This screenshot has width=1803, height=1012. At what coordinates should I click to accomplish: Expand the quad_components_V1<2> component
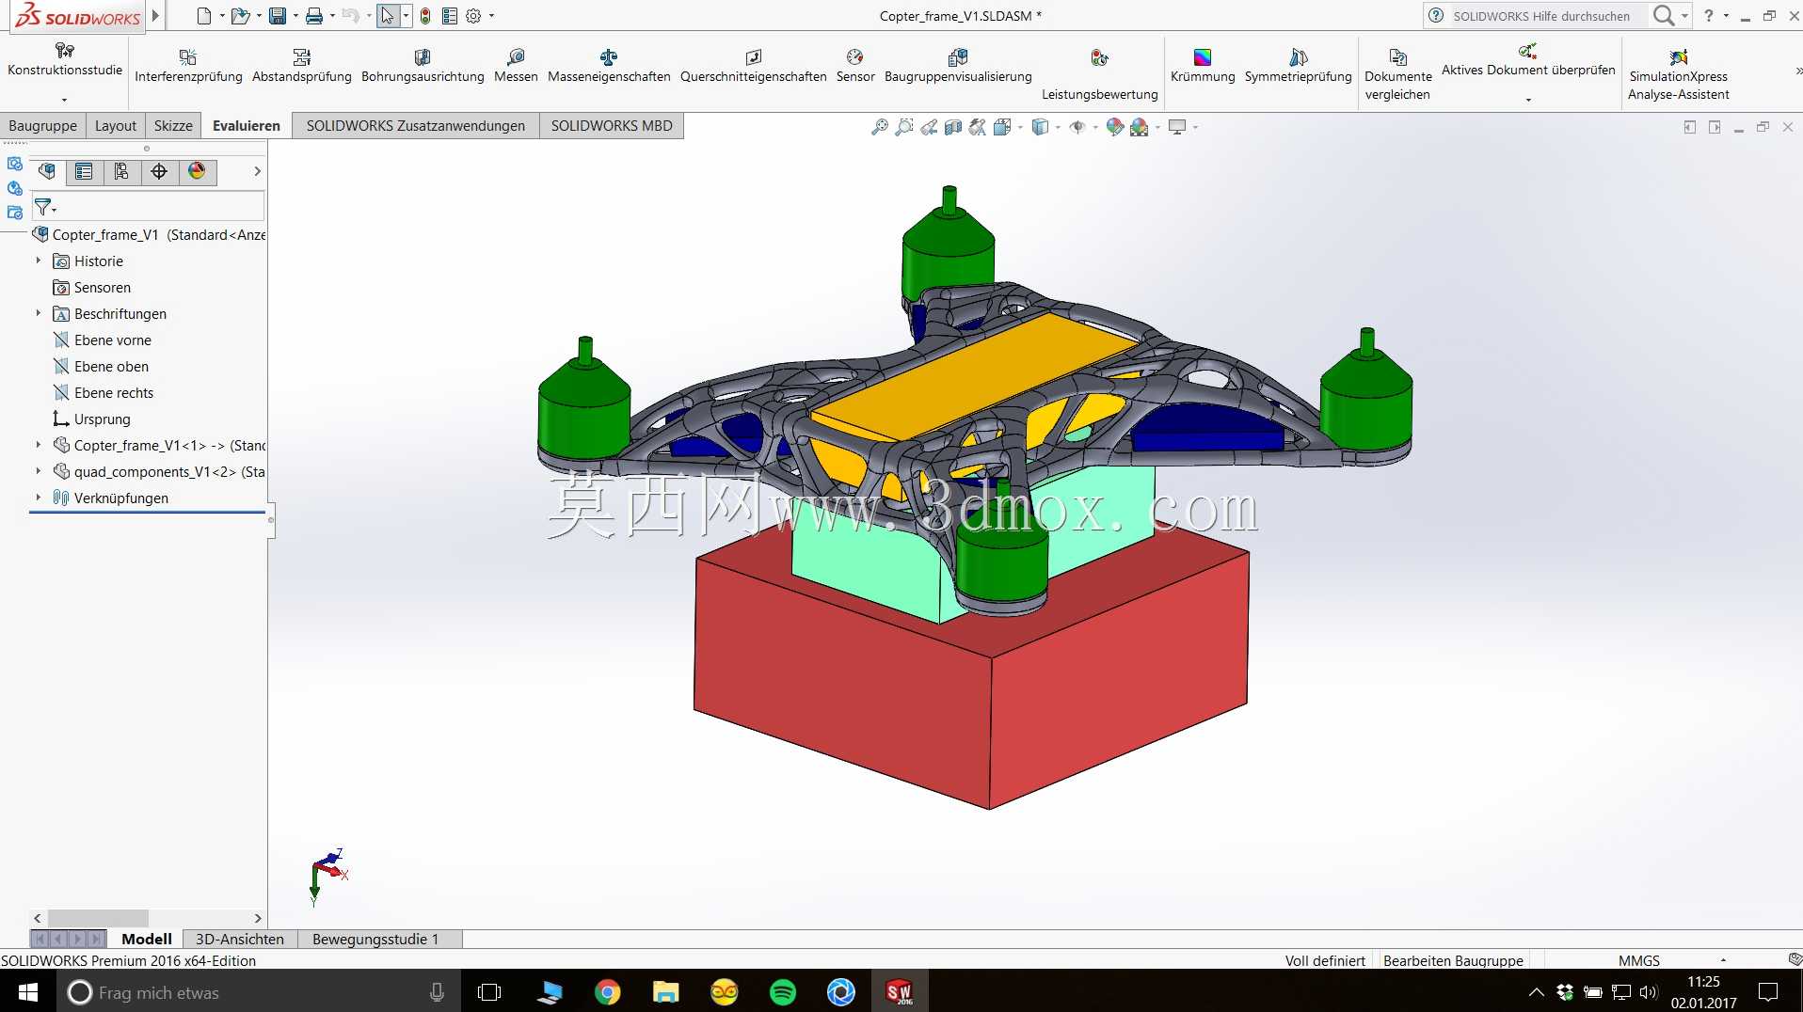(x=39, y=471)
